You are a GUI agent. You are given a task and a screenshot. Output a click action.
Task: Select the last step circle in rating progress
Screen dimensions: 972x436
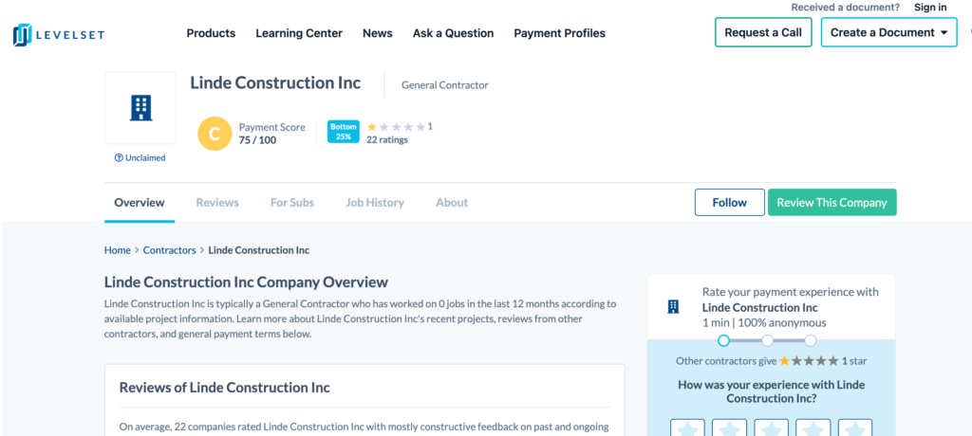tap(811, 340)
